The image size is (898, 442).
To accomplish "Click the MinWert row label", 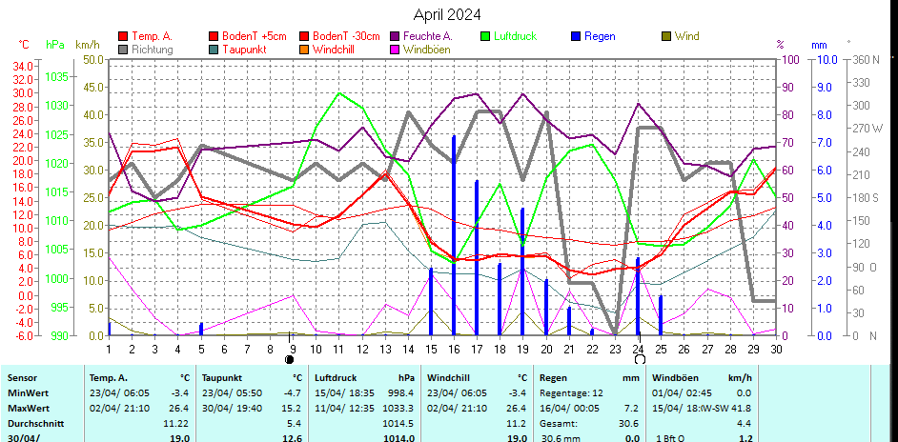I will point(24,393).
